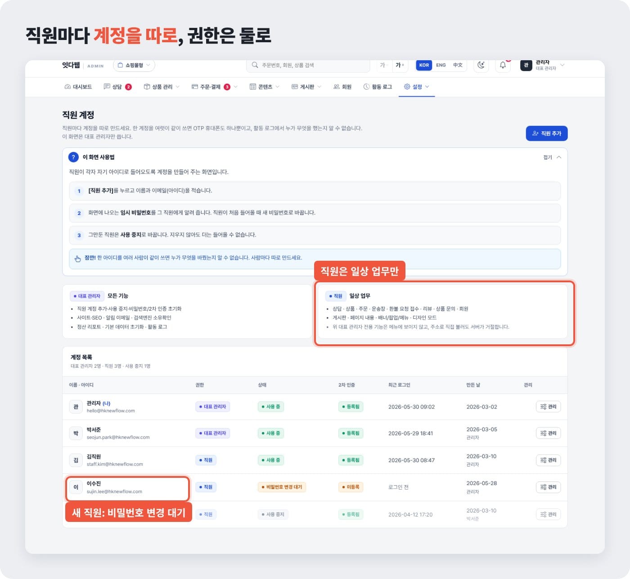The width and height of the screenshot is (630, 579).
Task: Click email staff.kim@hknewflow.com
Action: click(x=115, y=464)
